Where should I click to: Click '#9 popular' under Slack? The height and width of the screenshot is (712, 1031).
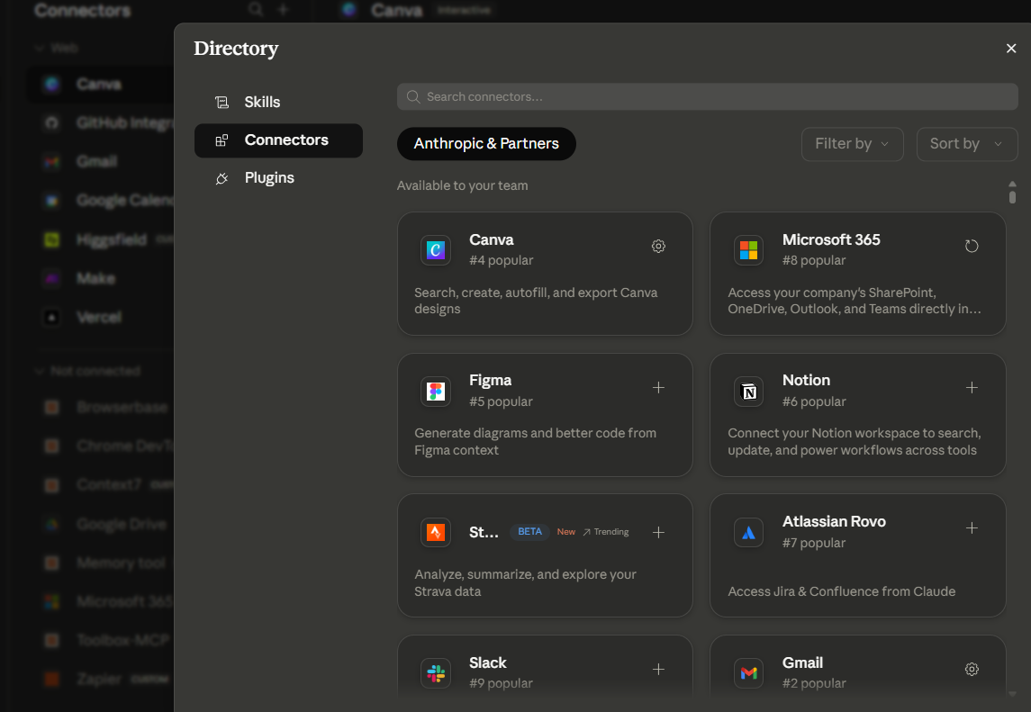(x=501, y=683)
